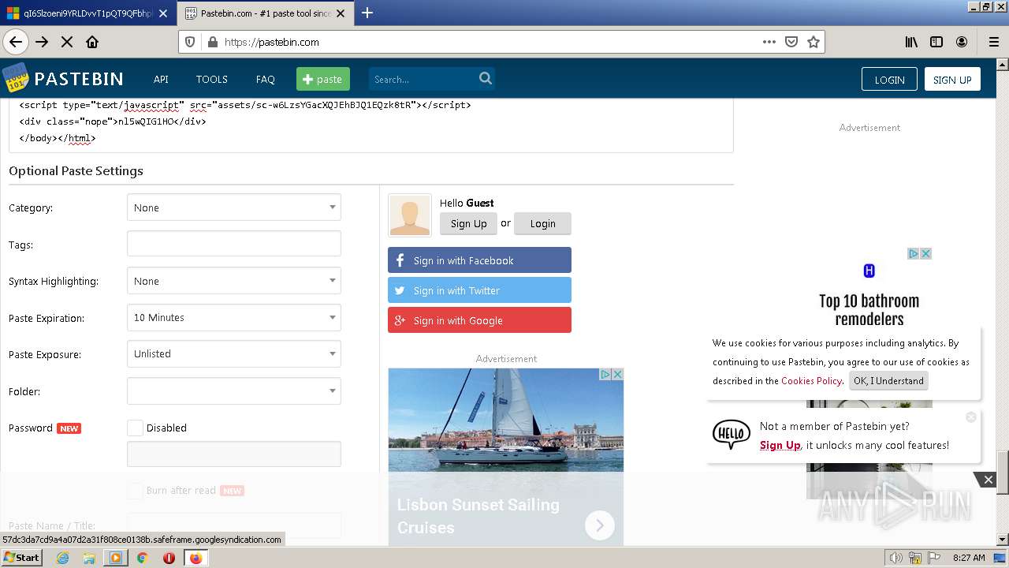Open the FAQ page

[266, 79]
